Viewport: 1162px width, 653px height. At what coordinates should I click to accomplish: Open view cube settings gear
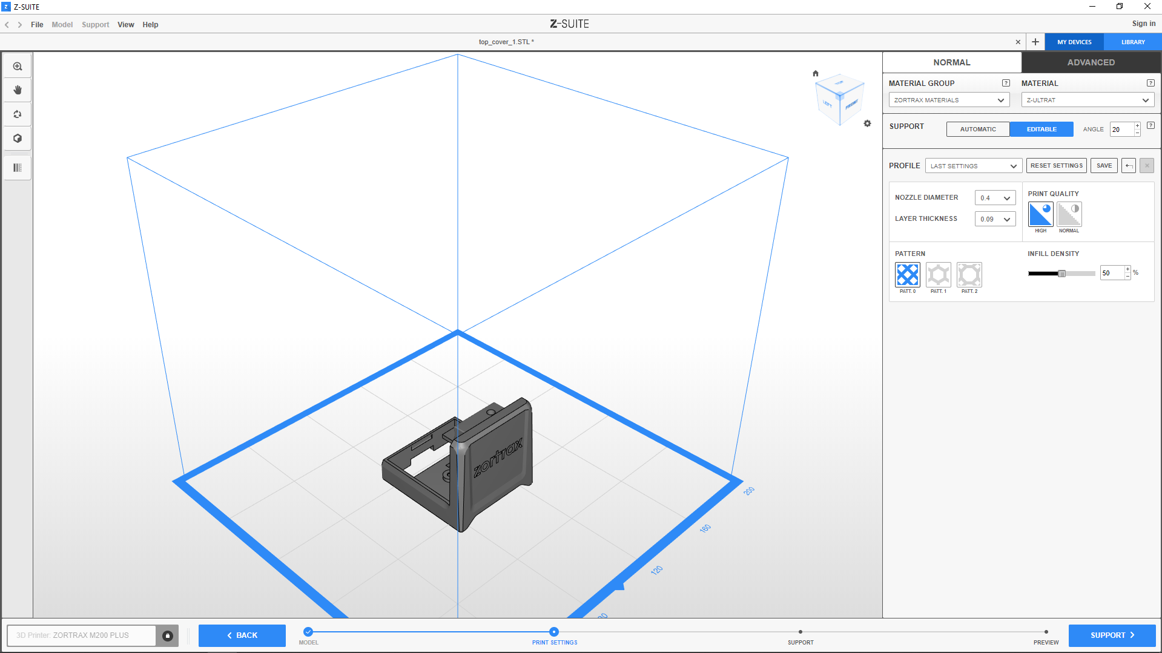pos(867,123)
